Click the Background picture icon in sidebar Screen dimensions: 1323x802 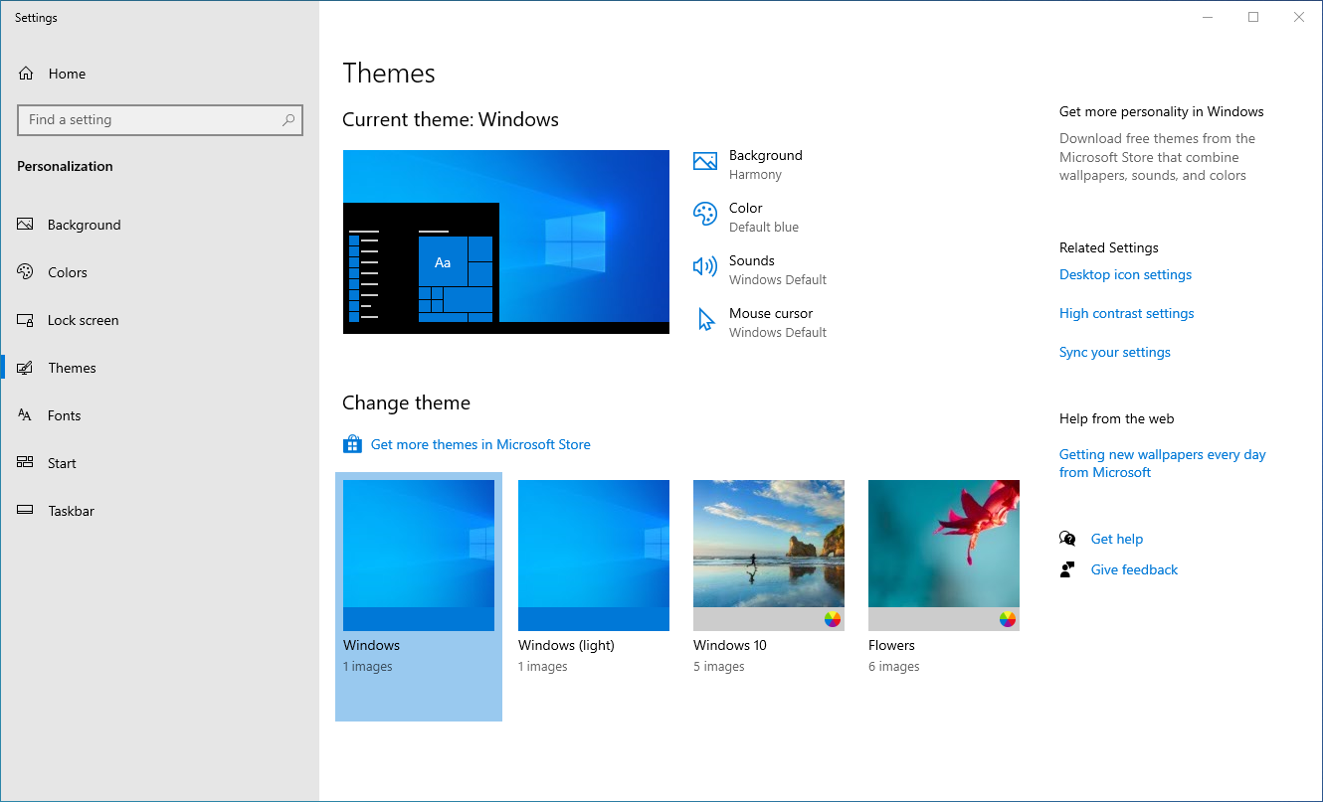click(x=26, y=225)
